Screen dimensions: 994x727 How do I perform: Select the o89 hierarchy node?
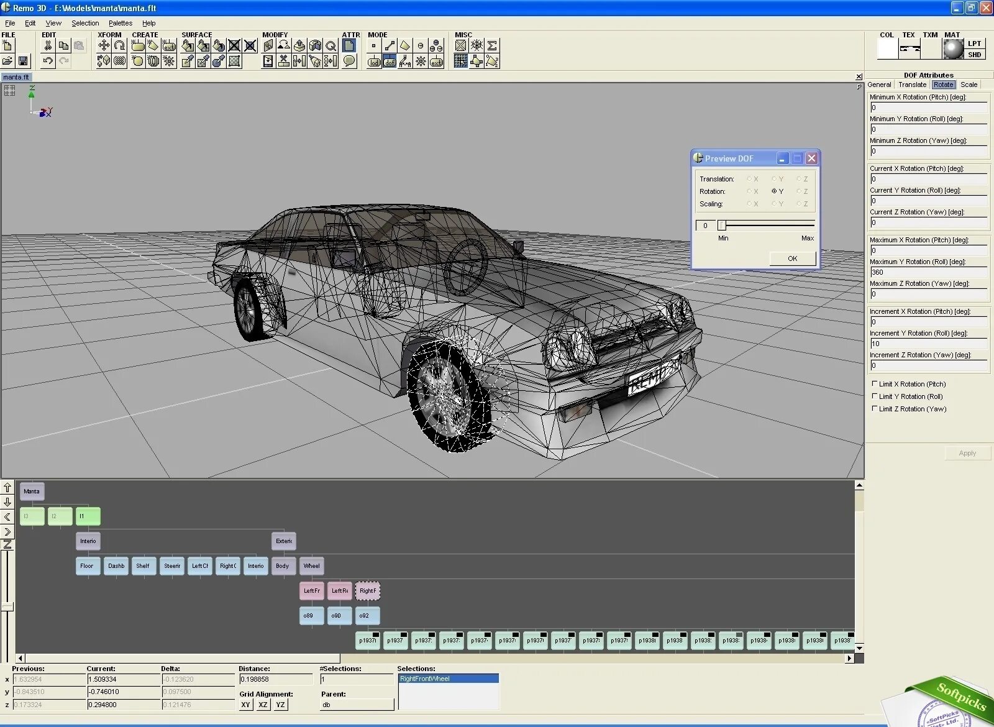[x=311, y=616]
